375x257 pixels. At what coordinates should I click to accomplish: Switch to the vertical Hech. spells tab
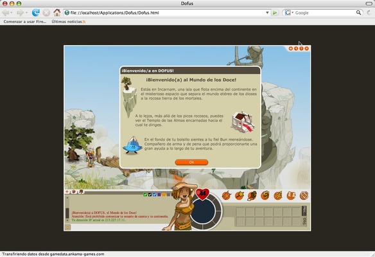pyautogui.click(x=304, y=211)
